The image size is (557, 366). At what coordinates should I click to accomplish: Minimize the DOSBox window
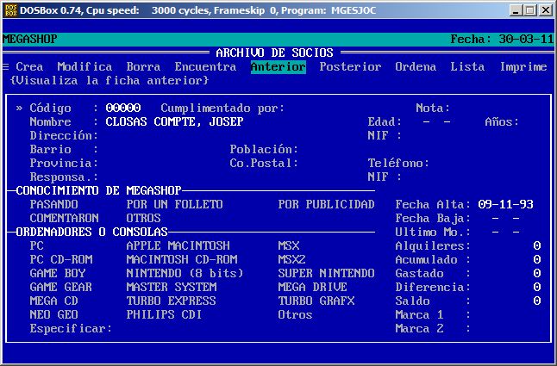click(x=516, y=10)
